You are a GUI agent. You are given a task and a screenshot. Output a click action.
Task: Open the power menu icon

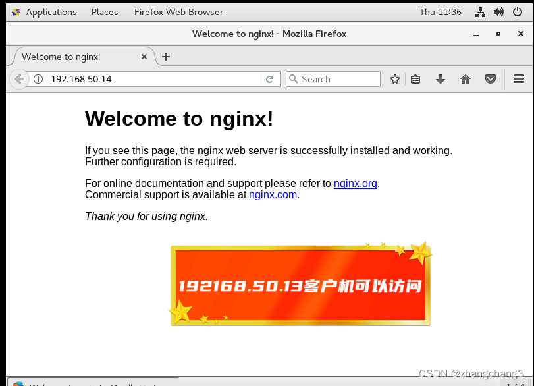pos(518,13)
